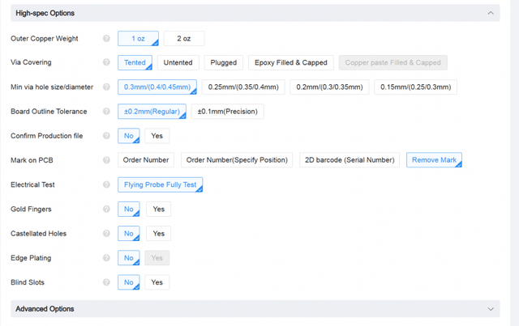Enable Yes for Blind Slots

pos(157,282)
